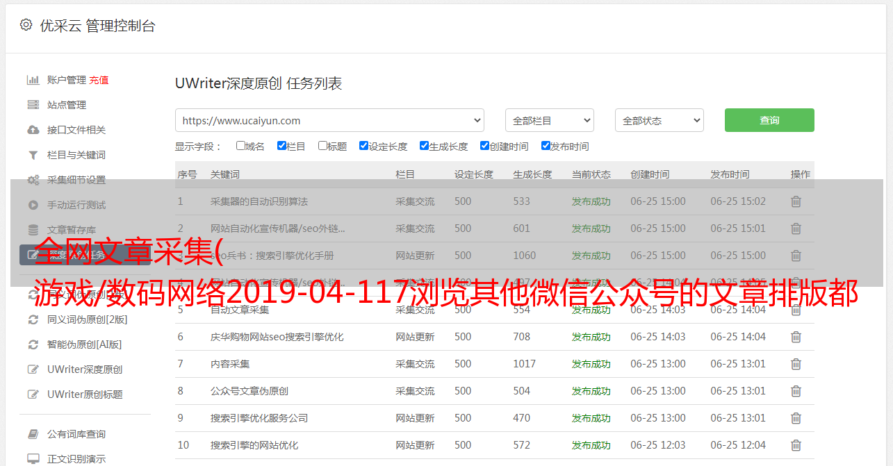Enable the 标题 display field
Image resolution: width=893 pixels, height=466 pixels.
pos(322,146)
